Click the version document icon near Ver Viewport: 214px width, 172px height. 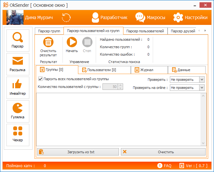pyautogui.click(x=182, y=166)
